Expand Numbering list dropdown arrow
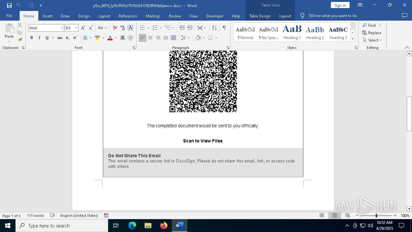Viewport: 412px width, 232px height. tap(161, 28)
